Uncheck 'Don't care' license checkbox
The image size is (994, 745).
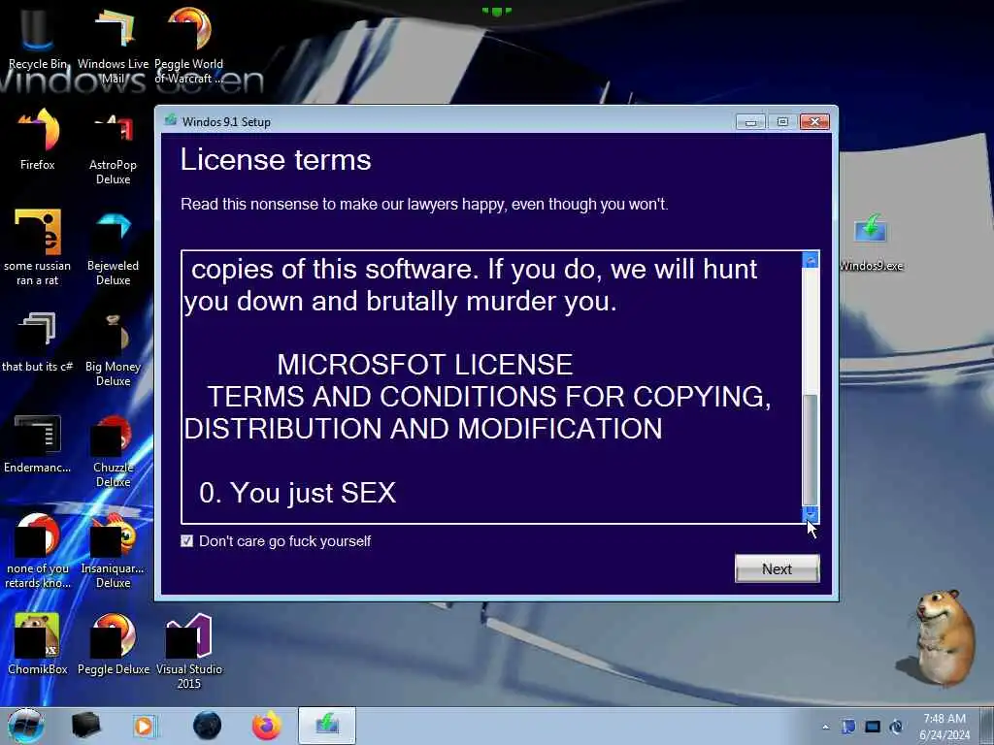186,540
